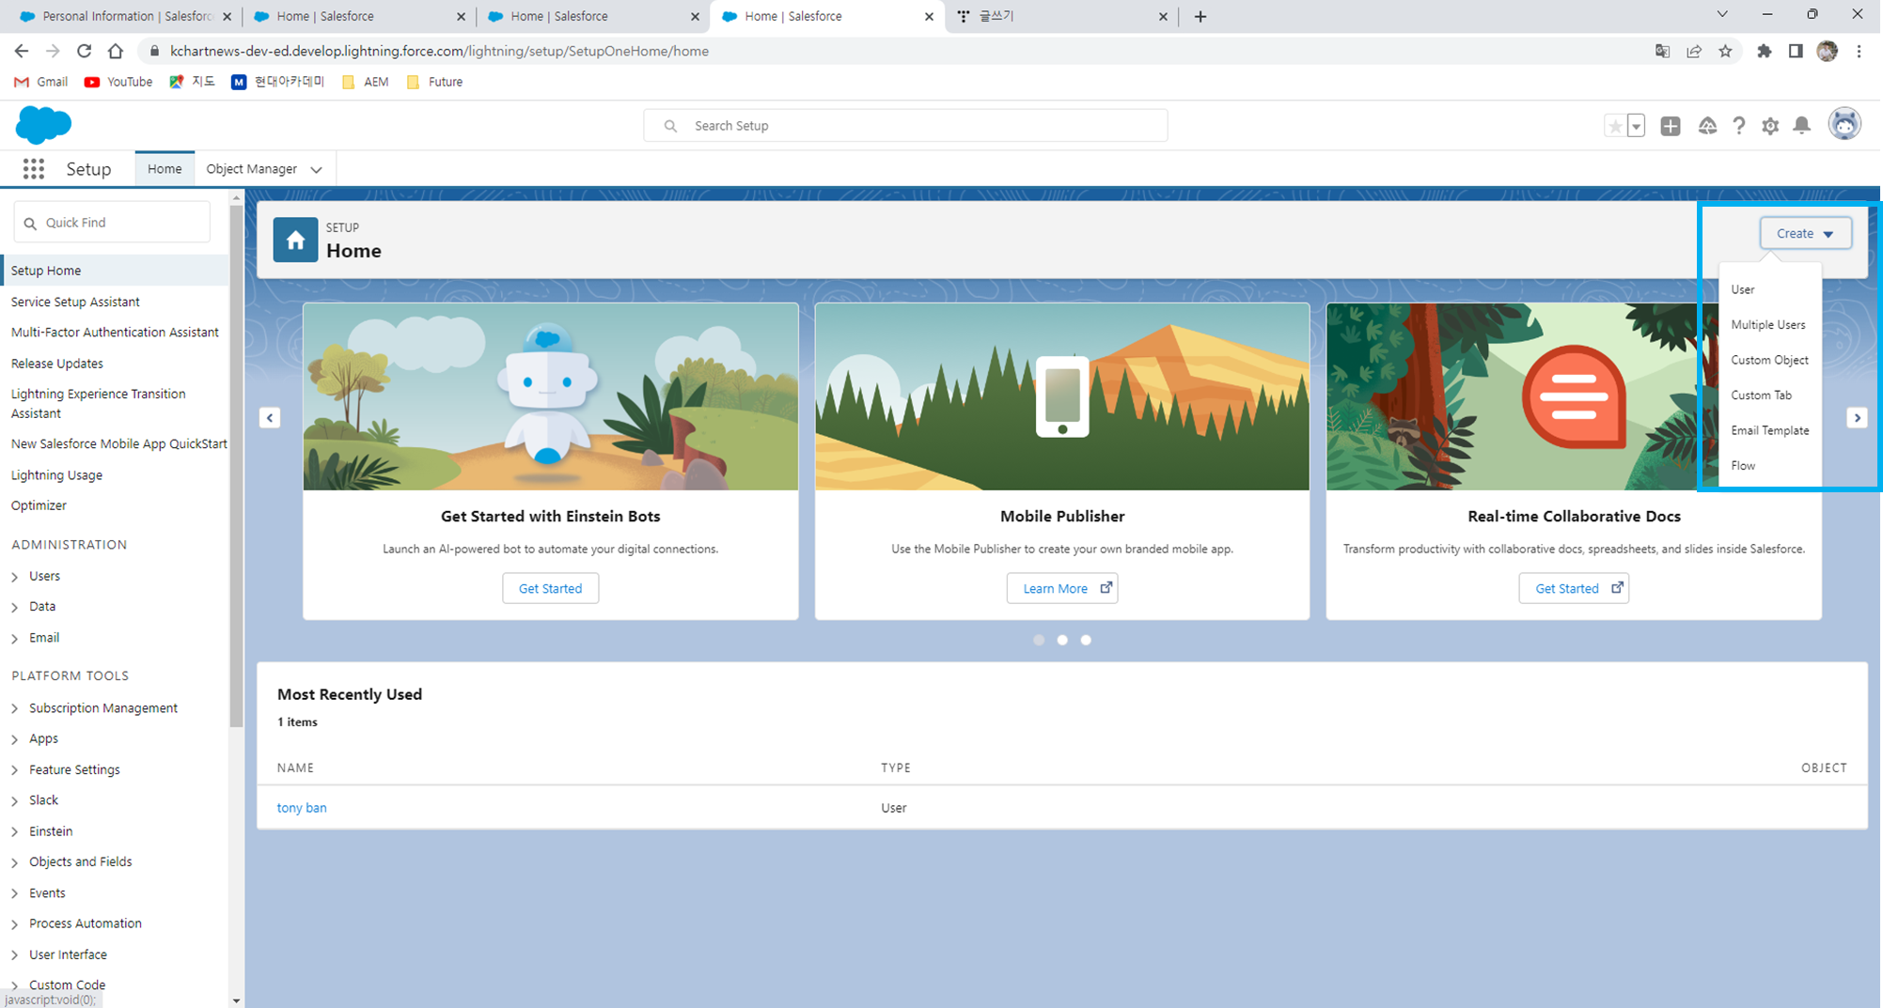Image resolution: width=1883 pixels, height=1008 pixels.
Task: Open Chrome side panel icon
Action: [x=1796, y=51]
